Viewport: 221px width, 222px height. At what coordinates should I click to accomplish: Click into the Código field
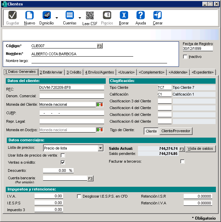64,46
